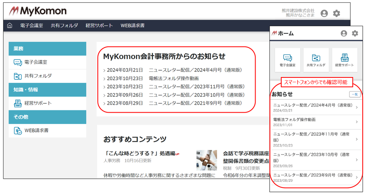Expand mobile 2023年10月号 newsletter chevron

point(356,160)
